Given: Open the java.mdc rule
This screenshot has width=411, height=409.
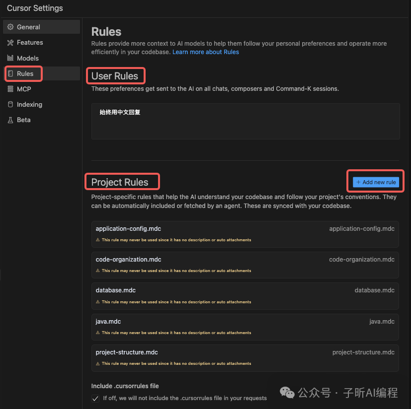Looking at the screenshot, I should (245, 327).
